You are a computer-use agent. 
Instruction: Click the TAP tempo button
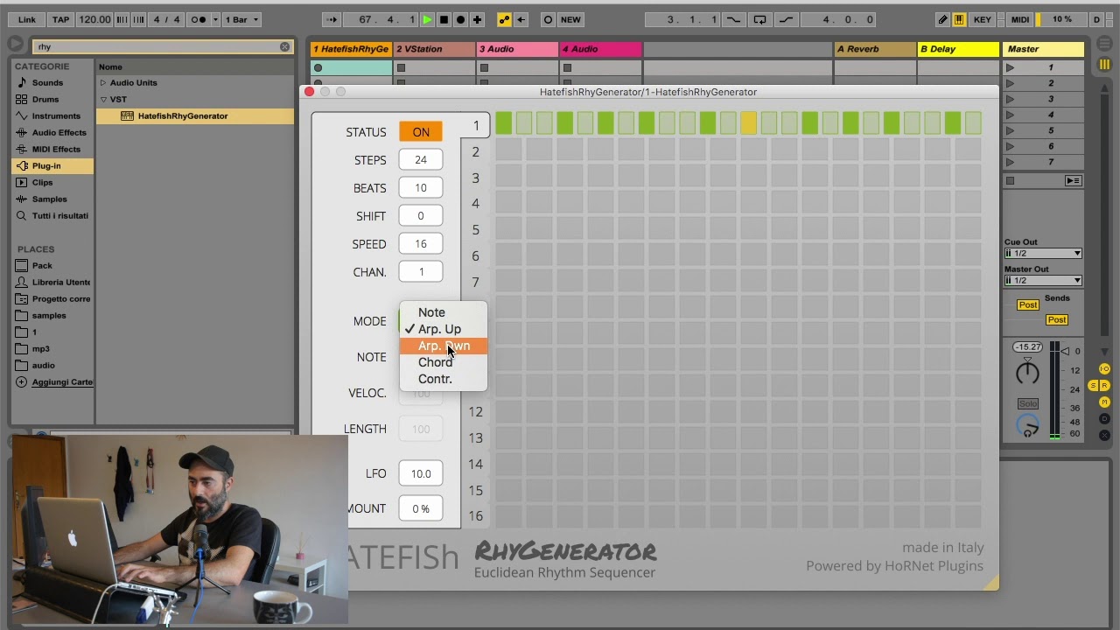(x=60, y=19)
